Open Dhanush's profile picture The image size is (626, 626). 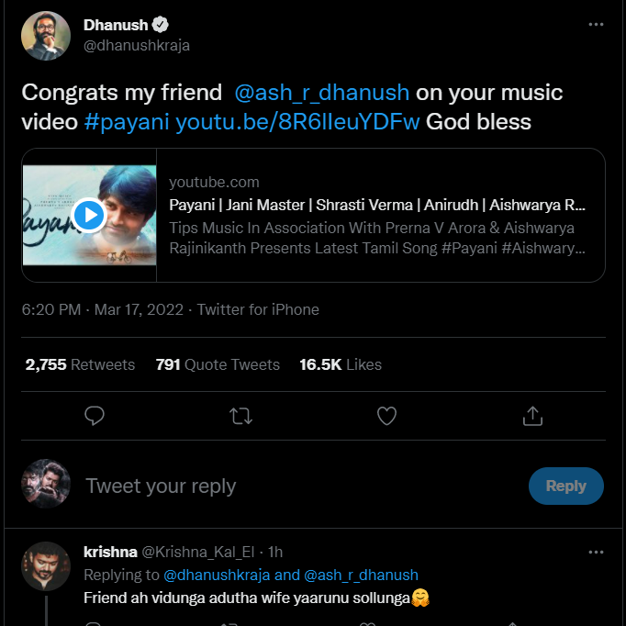click(46, 36)
